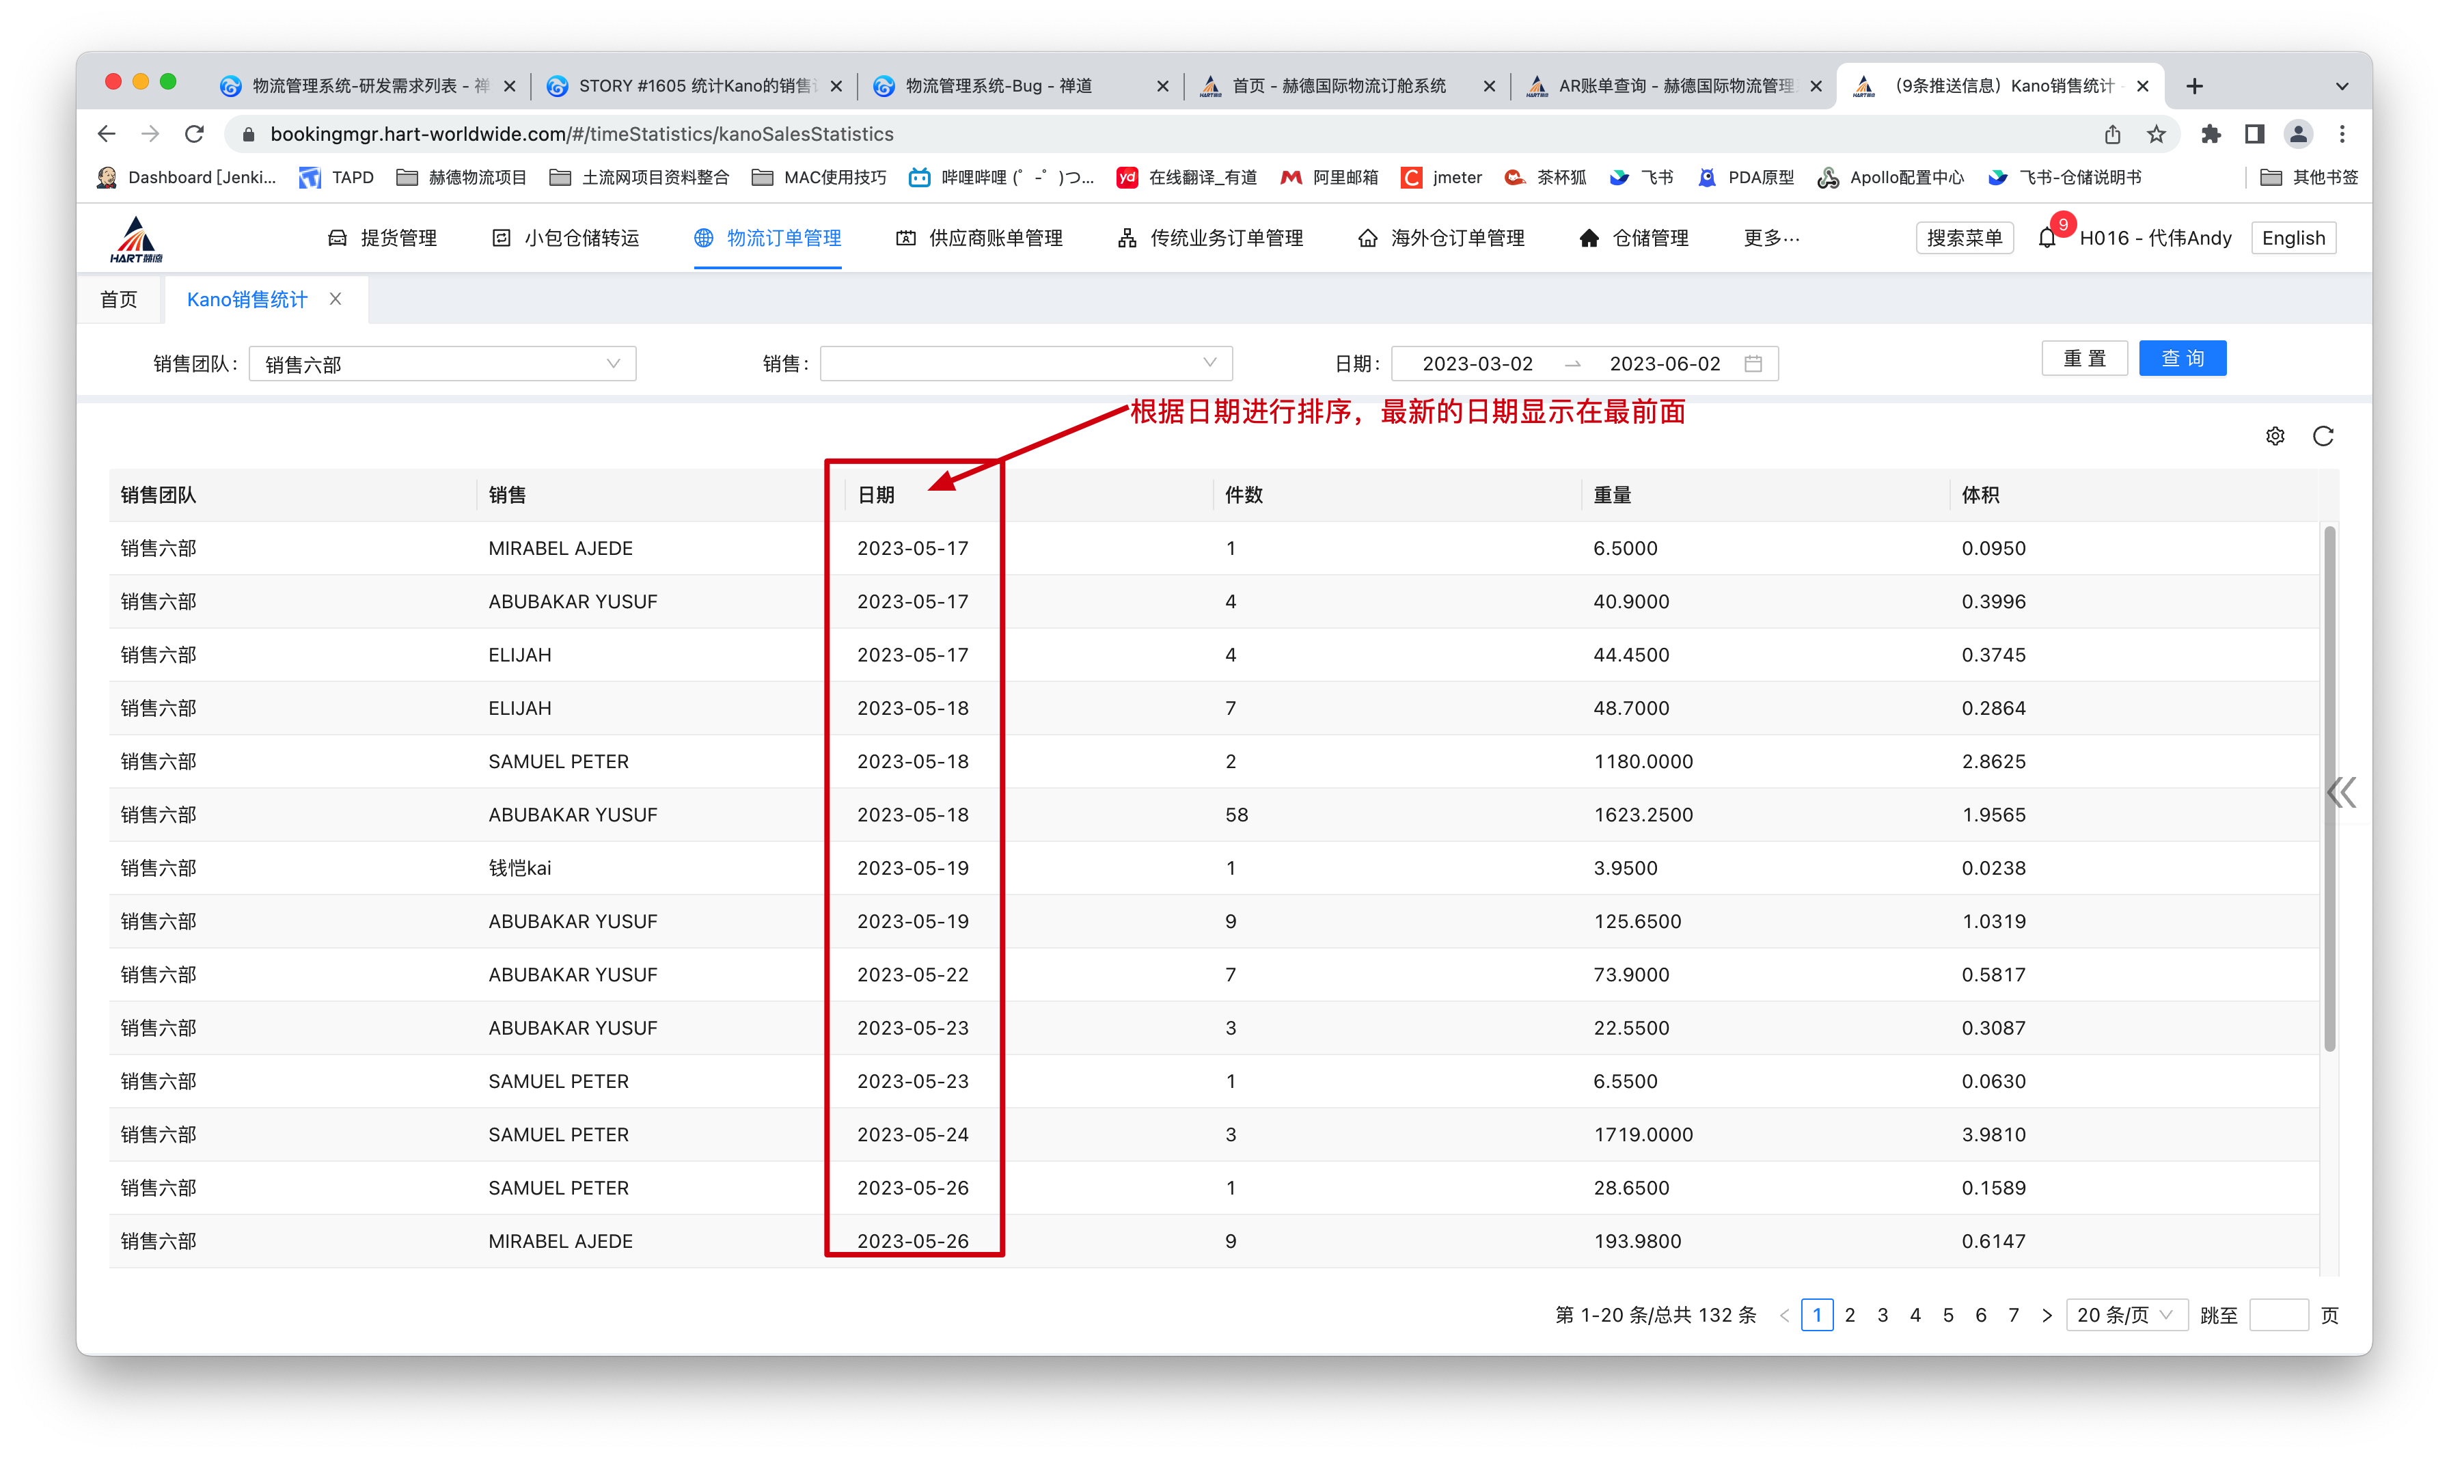
Task: Go to page 3 in pagination
Action: point(1883,1315)
